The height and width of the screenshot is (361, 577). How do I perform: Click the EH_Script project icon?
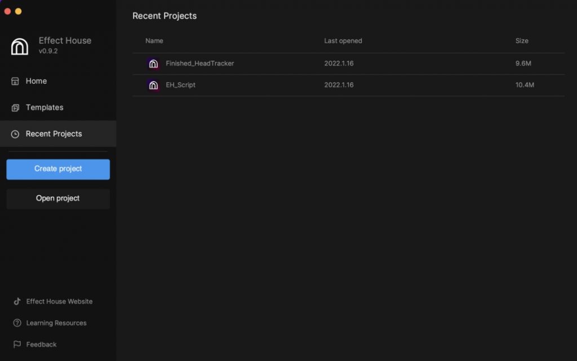153,85
